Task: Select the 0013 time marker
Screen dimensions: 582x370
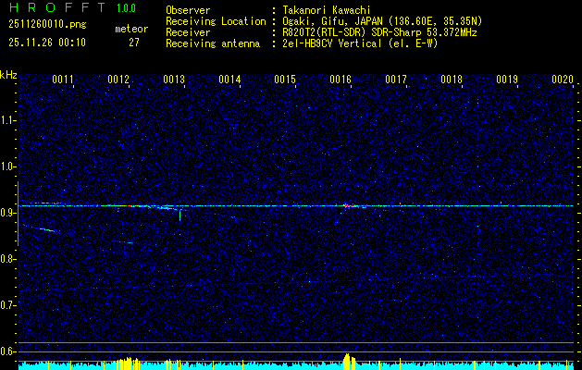Action: click(174, 80)
